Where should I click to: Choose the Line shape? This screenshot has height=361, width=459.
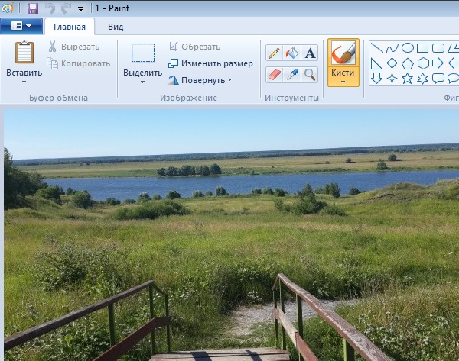point(376,48)
